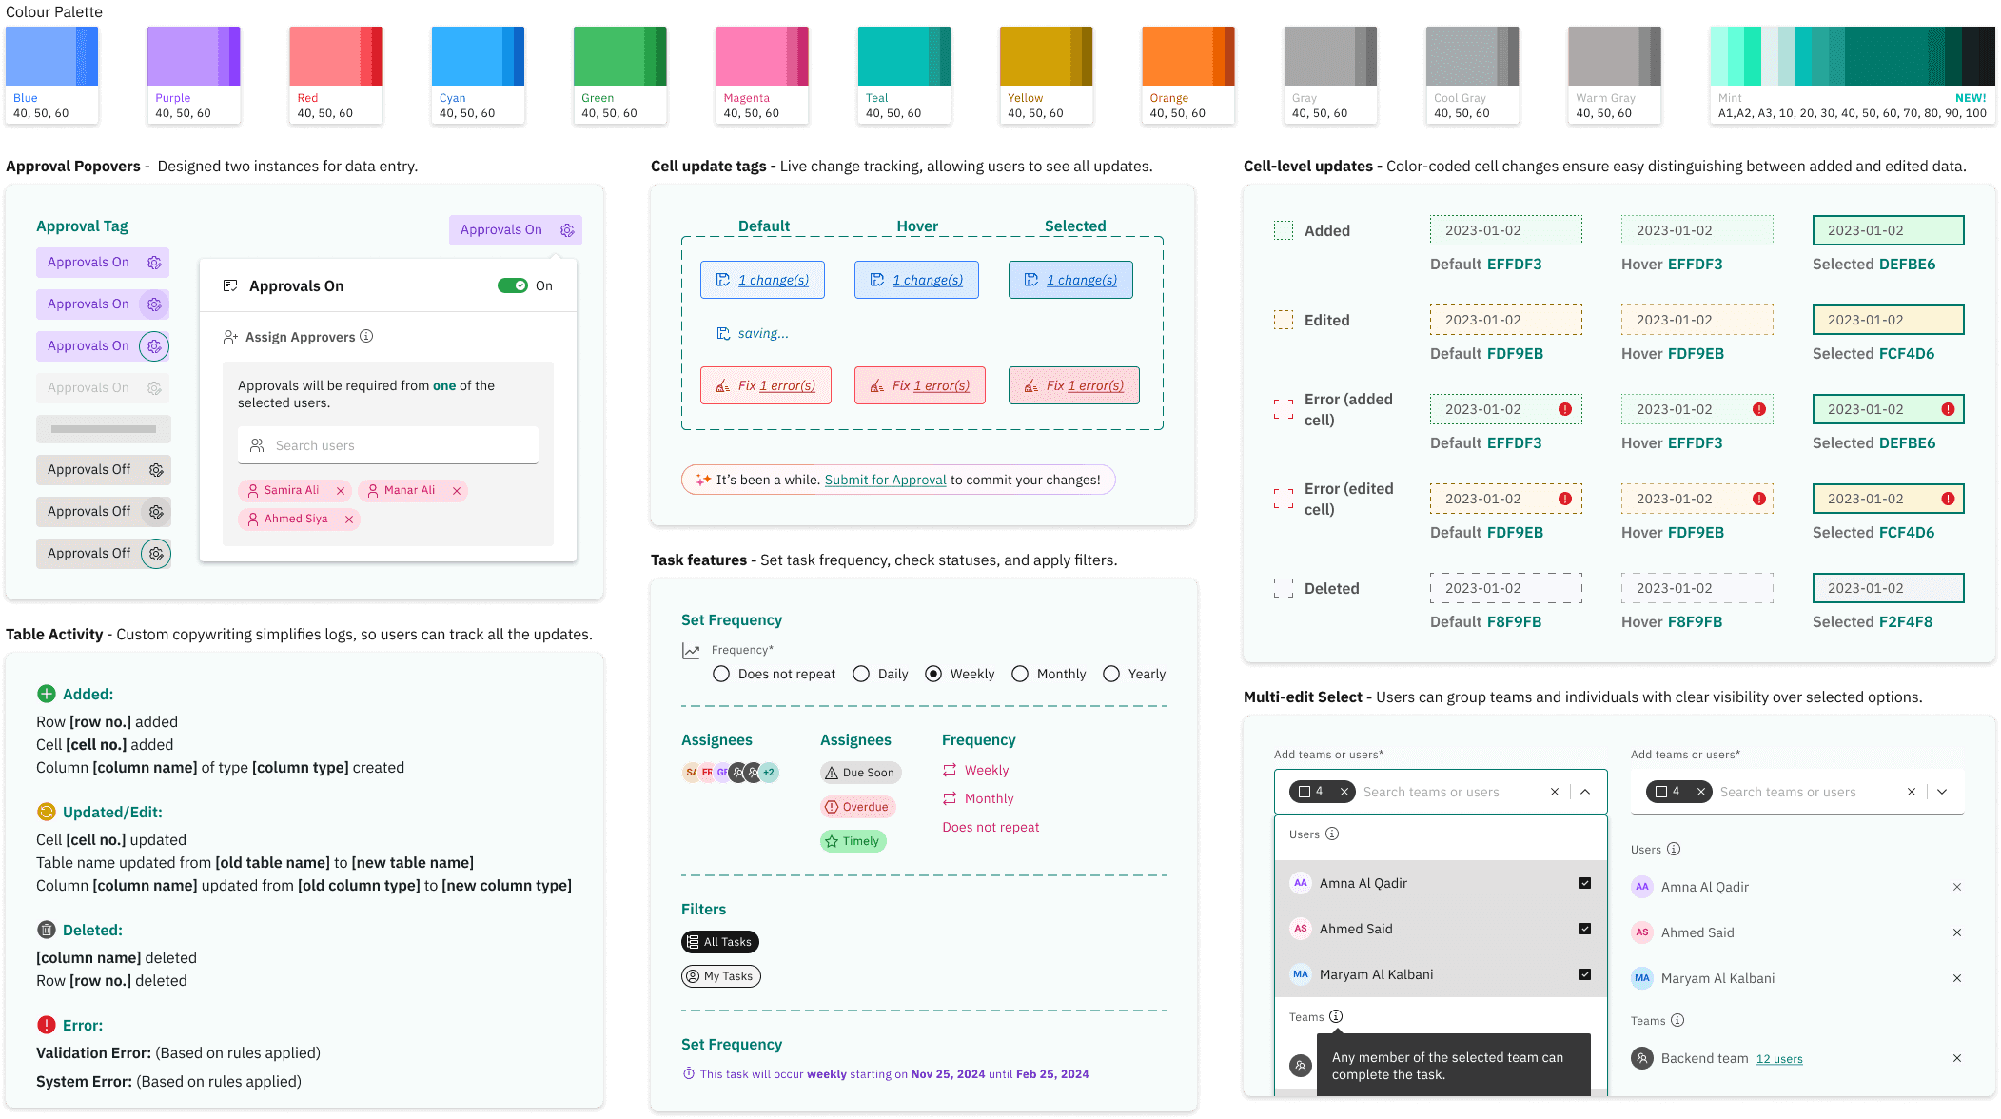Viewport: 2001px width, 1119px height.
Task: Open the 12 users link
Action: [x=1778, y=1059]
